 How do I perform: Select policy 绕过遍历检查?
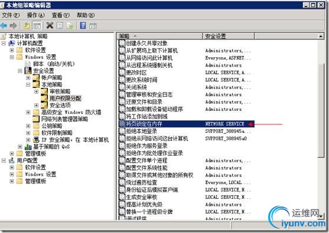141,182
